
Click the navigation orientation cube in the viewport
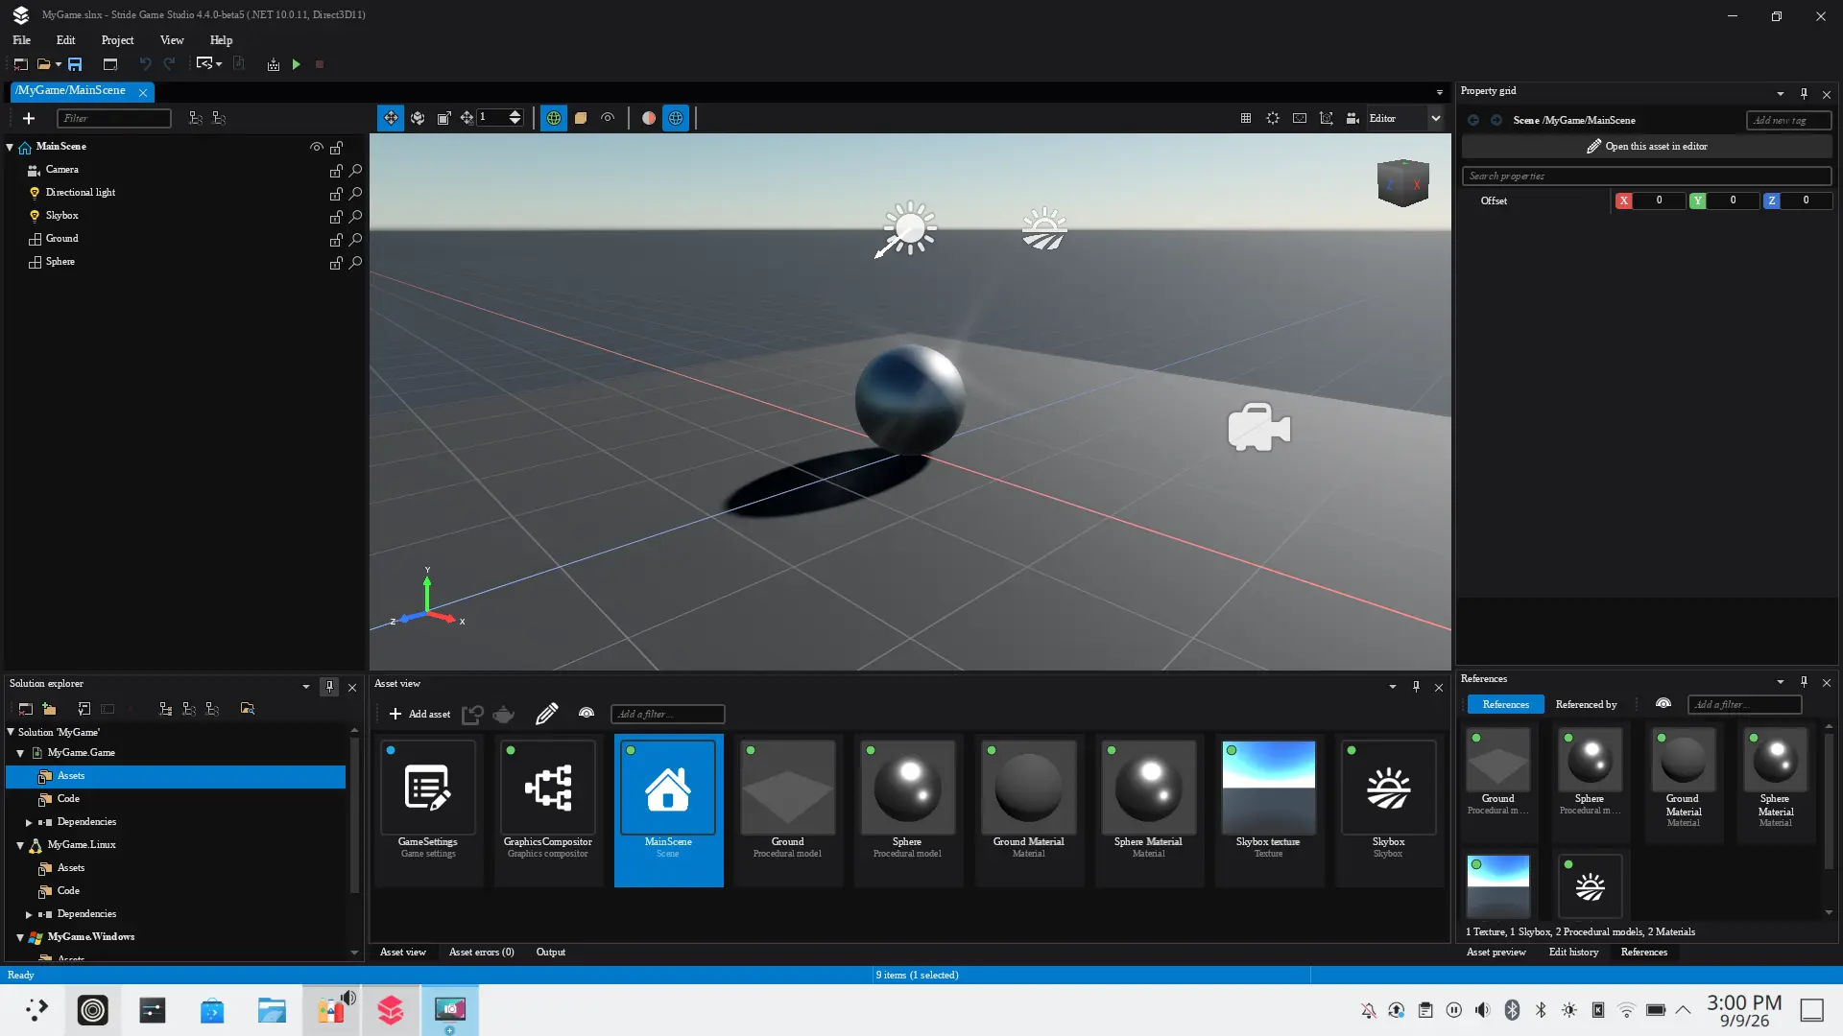click(1402, 183)
